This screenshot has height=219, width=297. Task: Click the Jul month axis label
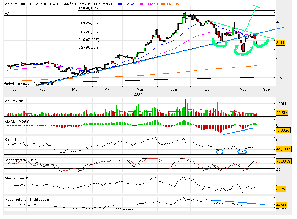click(208, 90)
